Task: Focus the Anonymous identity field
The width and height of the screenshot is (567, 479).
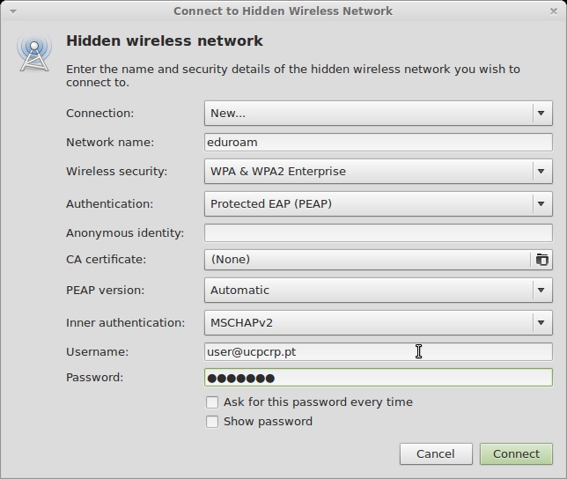Action: (378, 233)
